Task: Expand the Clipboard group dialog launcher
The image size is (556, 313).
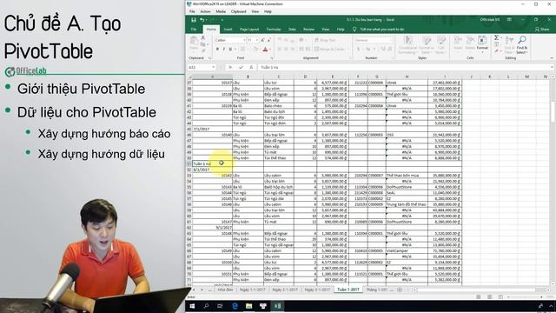Action: 209,58
